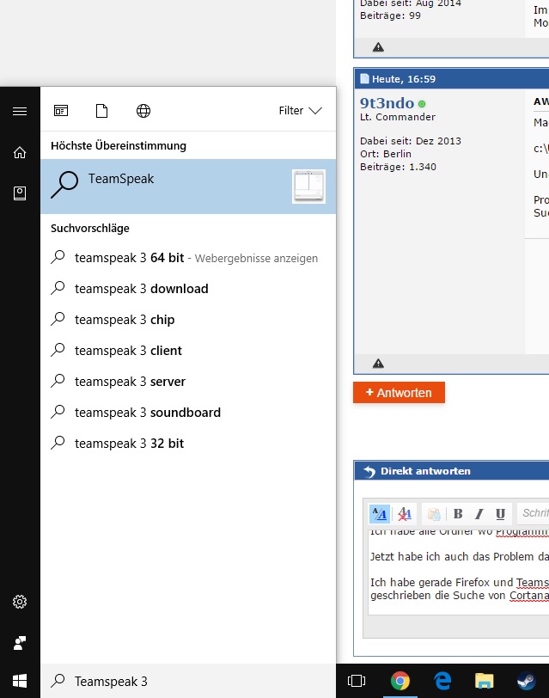Open the TeamSpeak best match result
Screen dimensions: 549x698
coord(188,187)
